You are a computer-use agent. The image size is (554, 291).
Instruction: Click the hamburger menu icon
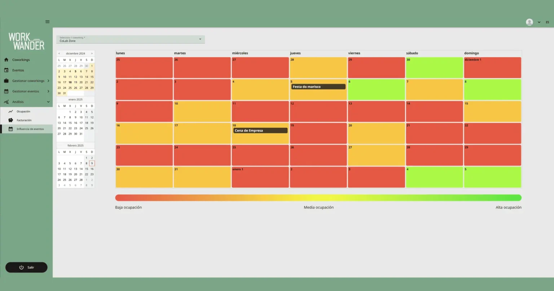click(x=47, y=22)
